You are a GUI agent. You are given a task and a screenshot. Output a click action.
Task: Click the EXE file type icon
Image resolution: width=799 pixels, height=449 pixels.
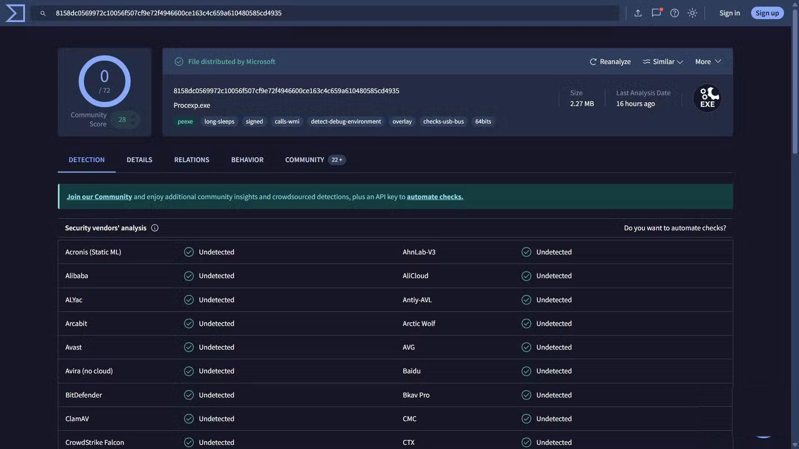[707, 99]
